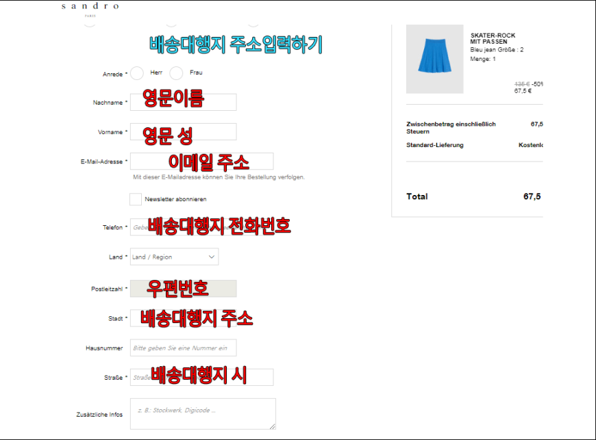Click the SKATER-ROCK MIT PASSEN product title
The width and height of the screenshot is (596, 440).
493,38
